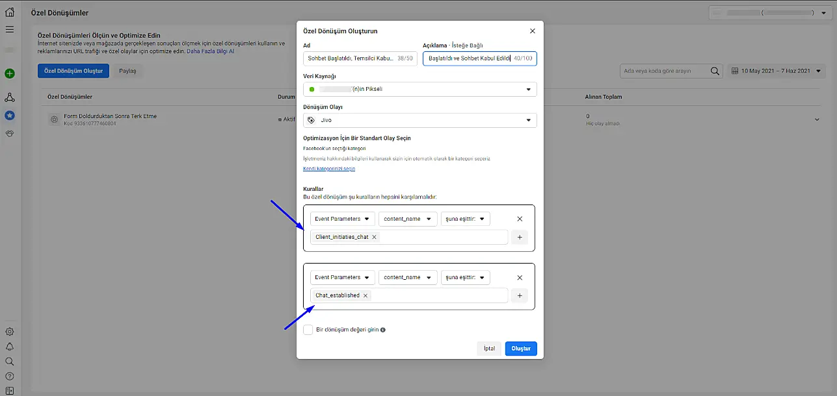Click the notifications bell icon
Image resolution: width=837 pixels, height=396 pixels.
pos(9,347)
